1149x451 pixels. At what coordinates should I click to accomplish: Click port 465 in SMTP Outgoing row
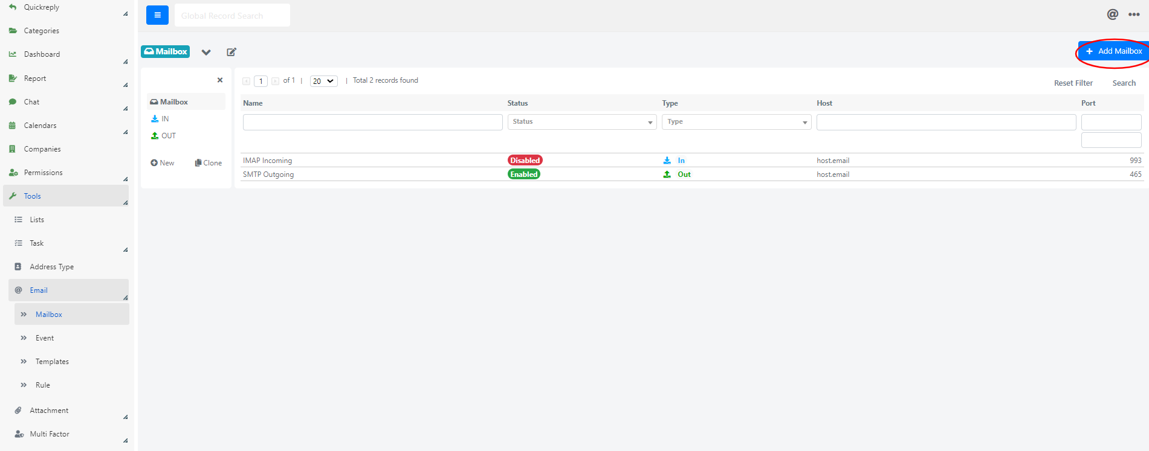1135,174
